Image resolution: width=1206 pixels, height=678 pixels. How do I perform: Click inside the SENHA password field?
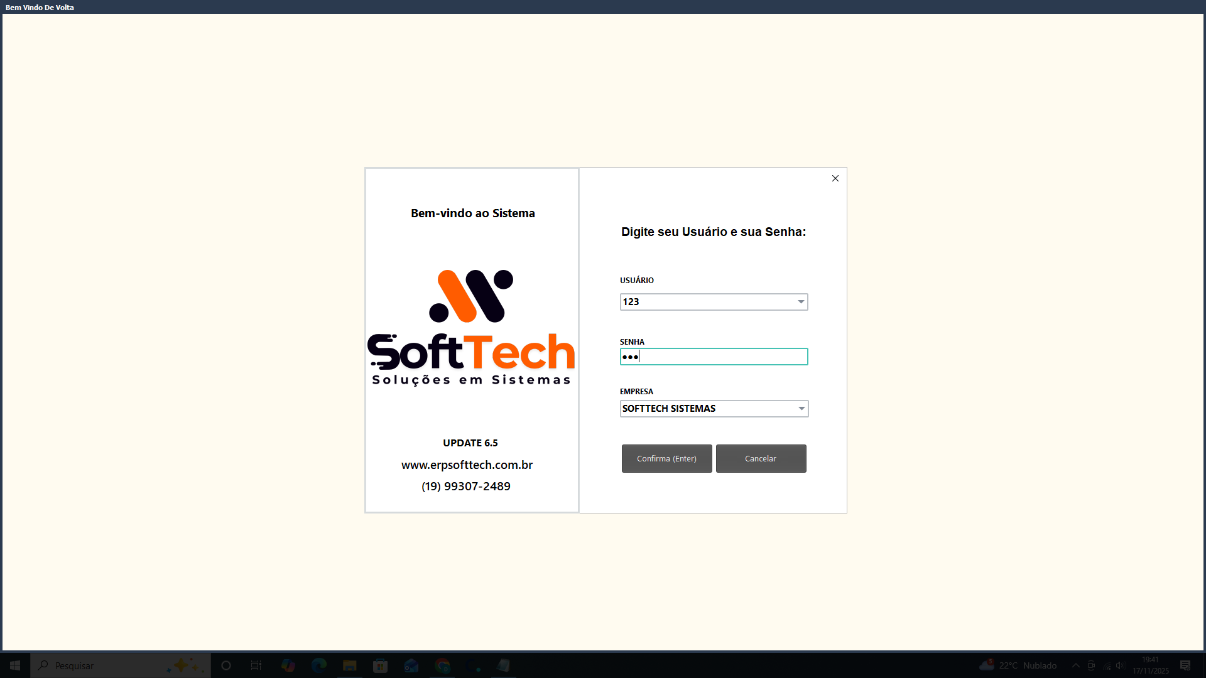click(714, 356)
